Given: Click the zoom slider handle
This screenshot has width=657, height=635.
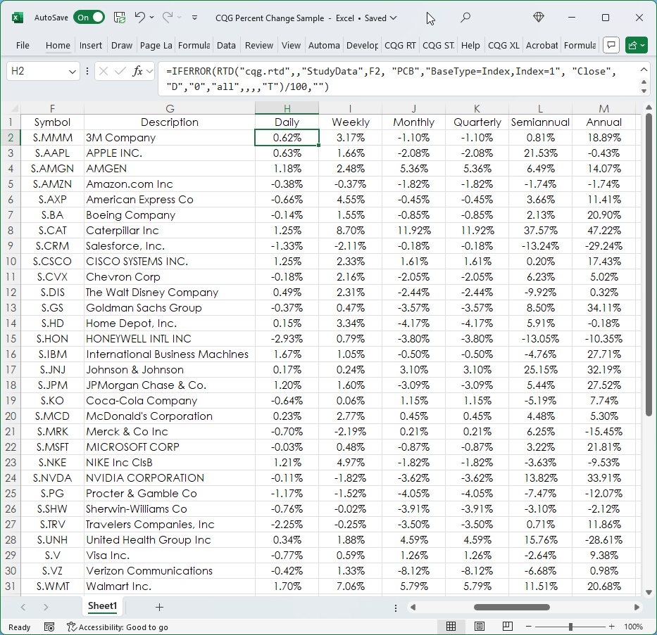Looking at the screenshot, I should click(x=570, y=627).
